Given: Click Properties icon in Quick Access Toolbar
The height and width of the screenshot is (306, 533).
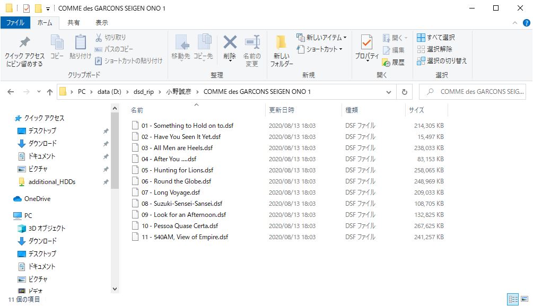Looking at the screenshot, I should (x=27, y=8).
